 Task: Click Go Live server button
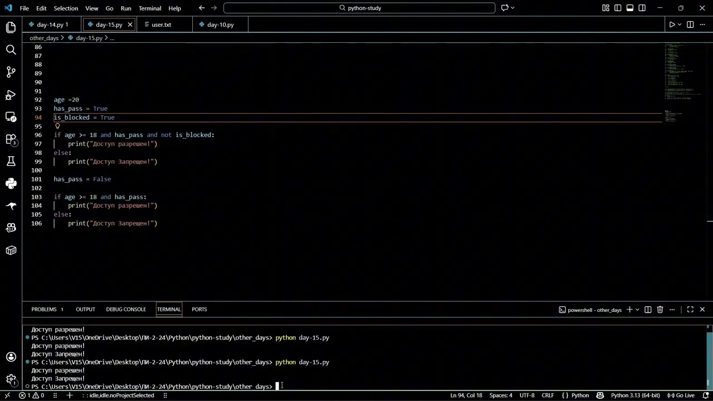(x=681, y=395)
